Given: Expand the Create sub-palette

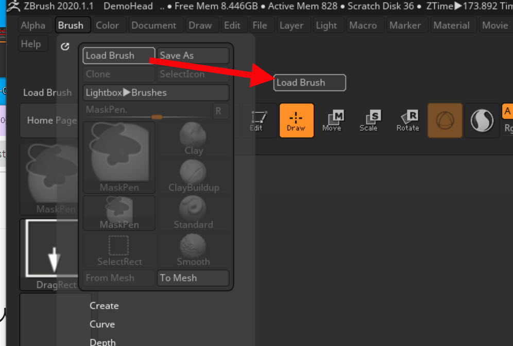Looking at the screenshot, I should tap(104, 306).
